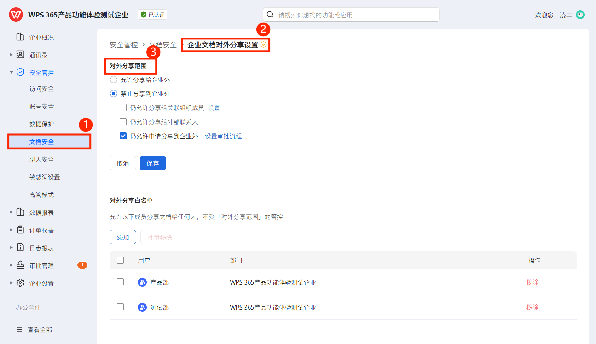Click the 用户 column header
Image resolution: width=596 pixels, height=344 pixels.
pos(144,260)
